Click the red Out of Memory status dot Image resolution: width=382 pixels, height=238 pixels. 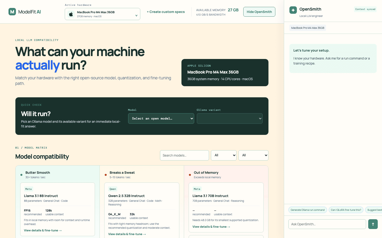190,175
